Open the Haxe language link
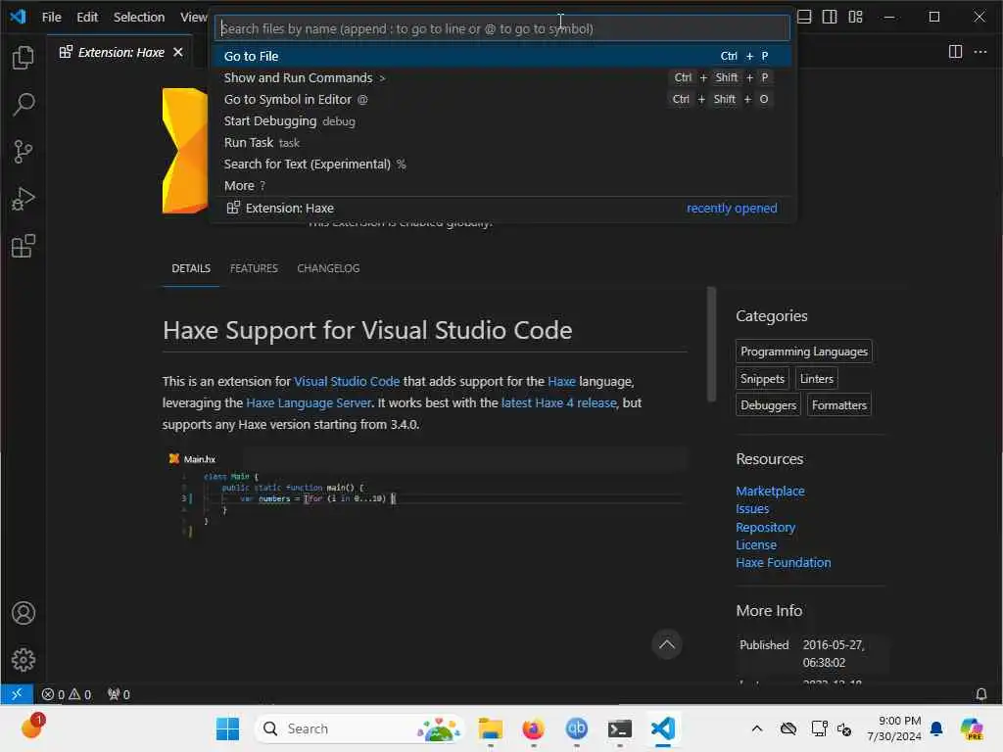Image resolution: width=1003 pixels, height=752 pixels. (x=561, y=382)
